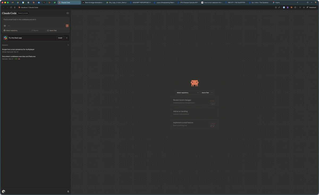Open the browser profile avatar

316,2
